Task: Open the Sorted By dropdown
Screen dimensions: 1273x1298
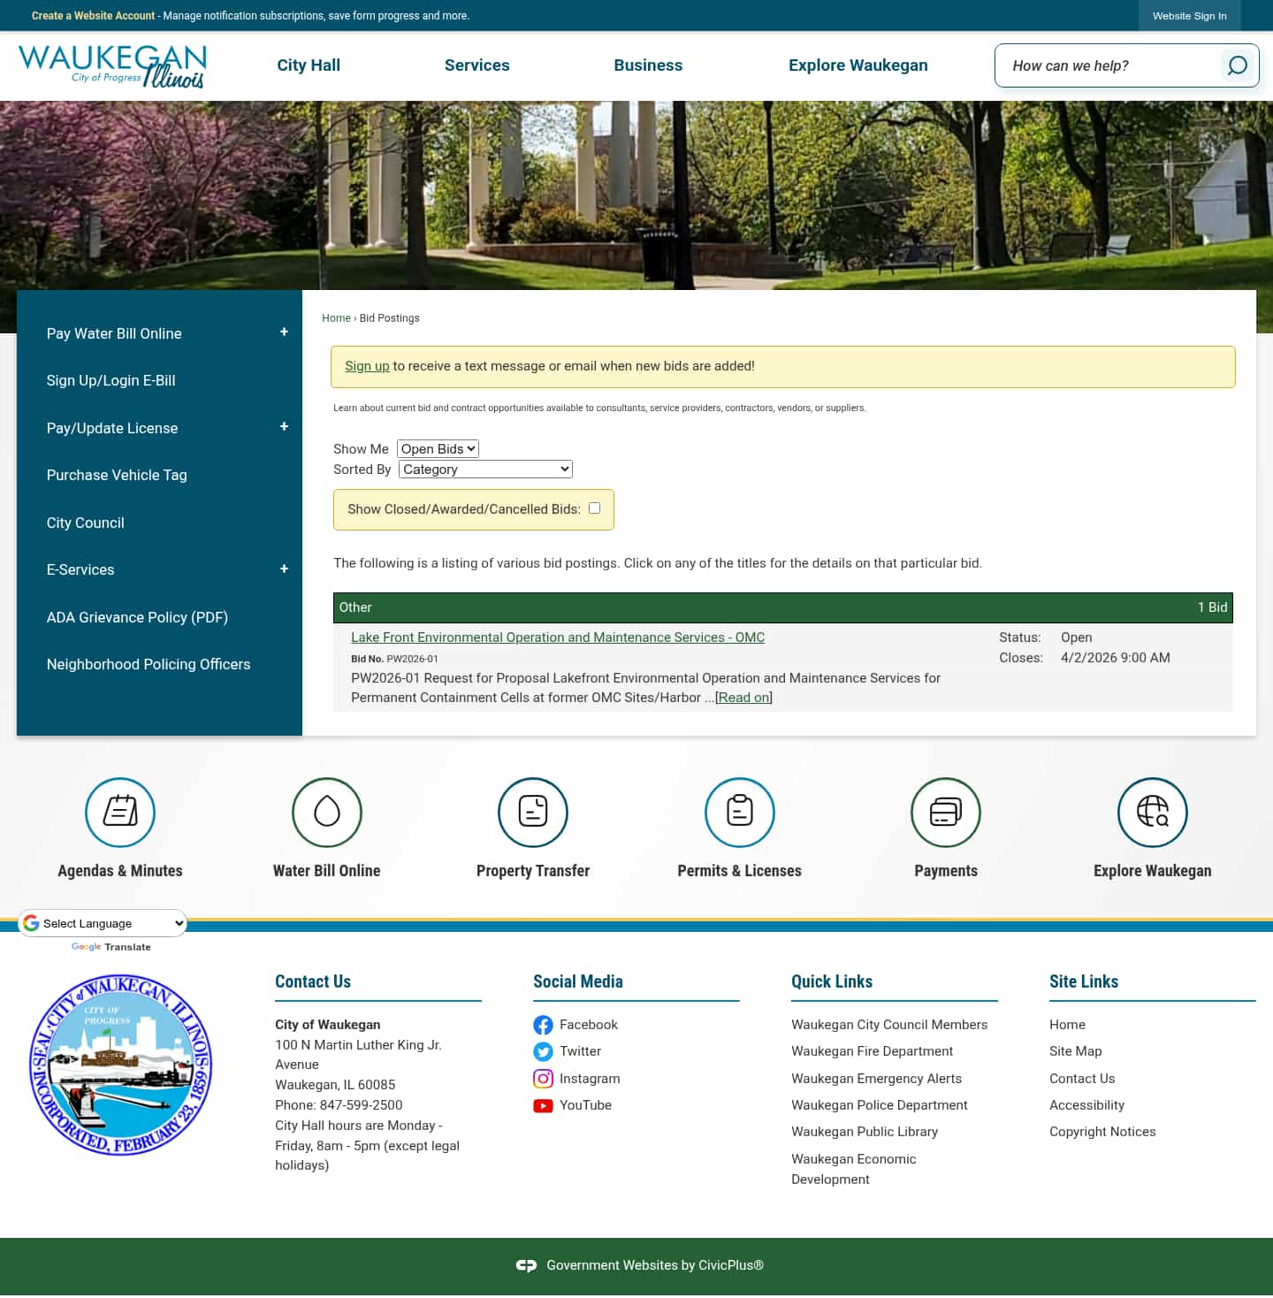Action: click(484, 469)
